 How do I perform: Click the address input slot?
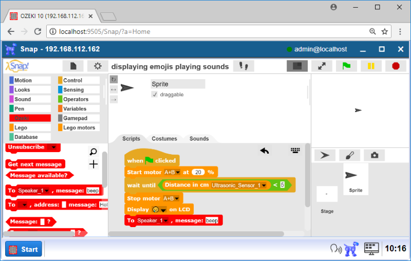tap(64, 204)
